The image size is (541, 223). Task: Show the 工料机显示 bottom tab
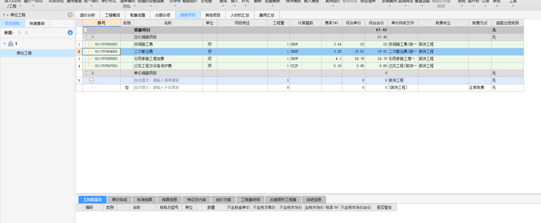click(x=93, y=200)
